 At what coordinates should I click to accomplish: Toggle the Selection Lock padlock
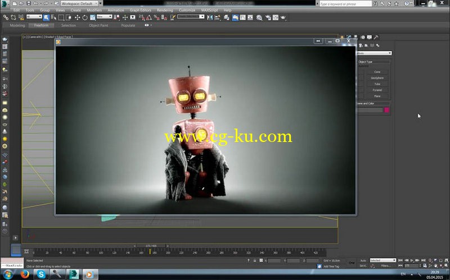click(255, 260)
